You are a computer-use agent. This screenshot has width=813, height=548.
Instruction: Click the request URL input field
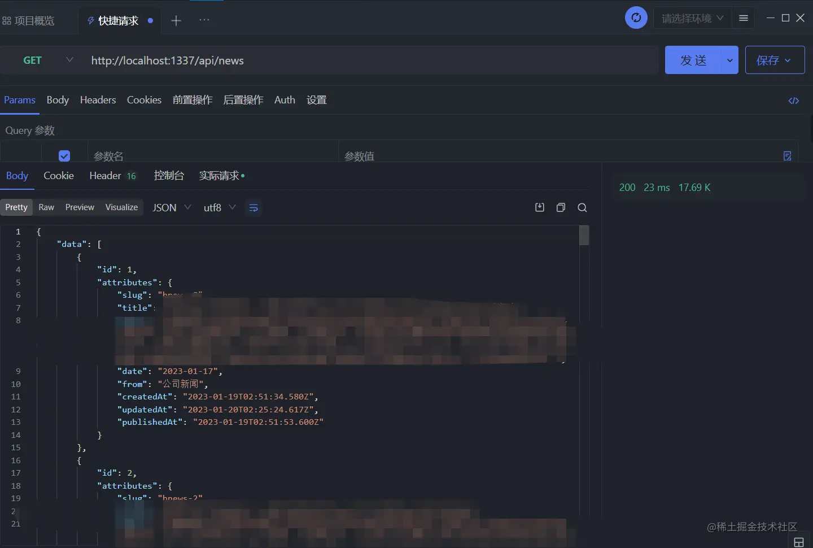pos(282,60)
